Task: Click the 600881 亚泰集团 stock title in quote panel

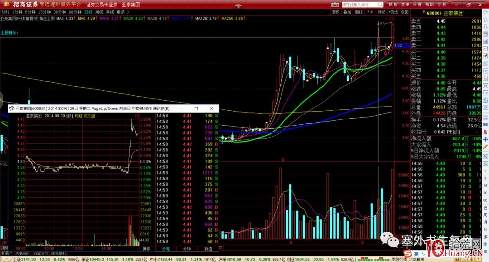Action: point(445,14)
